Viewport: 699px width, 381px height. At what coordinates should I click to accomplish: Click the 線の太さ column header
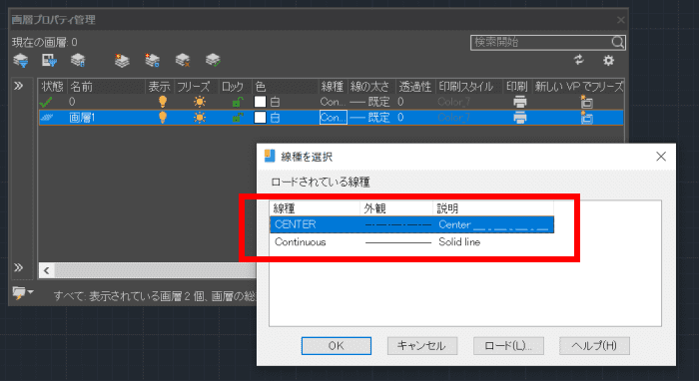pyautogui.click(x=369, y=87)
